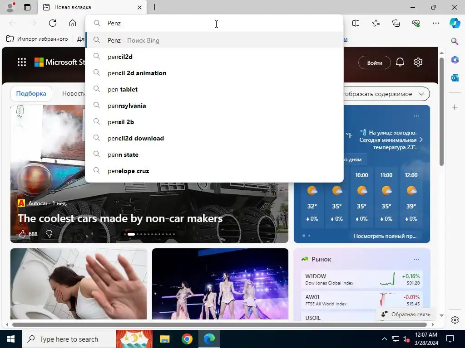Open a new tab with plus button
Image resolution: width=465 pixels, height=348 pixels.
tap(154, 7)
